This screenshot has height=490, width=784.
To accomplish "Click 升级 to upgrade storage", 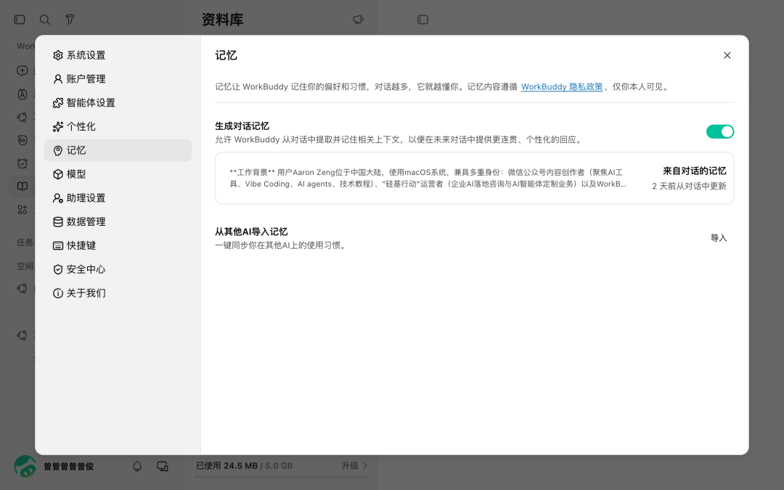I will pyautogui.click(x=354, y=465).
